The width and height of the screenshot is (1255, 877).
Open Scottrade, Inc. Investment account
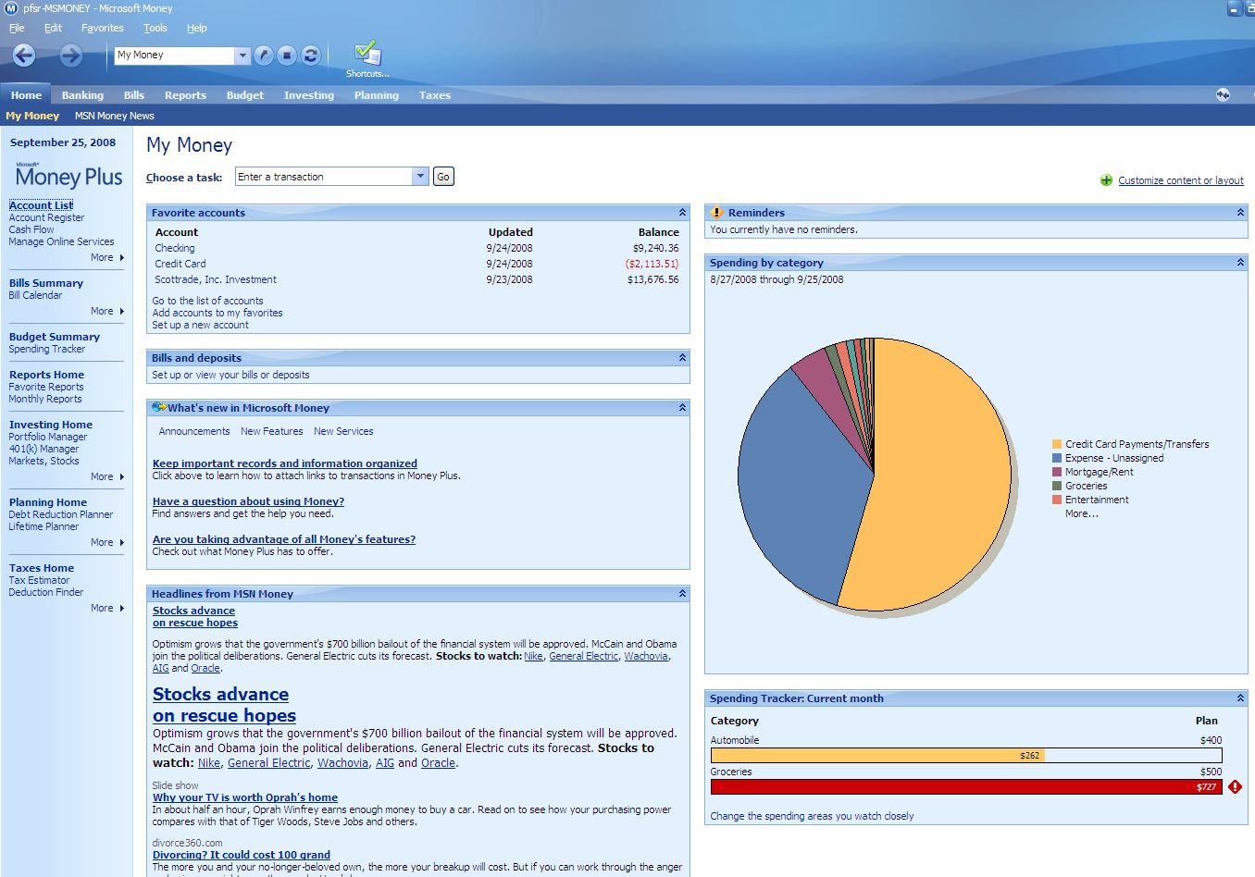216,279
